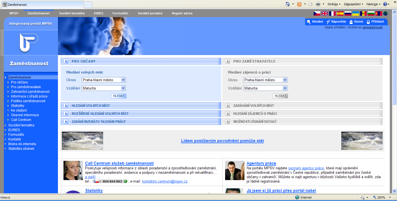Click the protected mode padlock status icon
The image size is (397, 201).
(363, 197)
